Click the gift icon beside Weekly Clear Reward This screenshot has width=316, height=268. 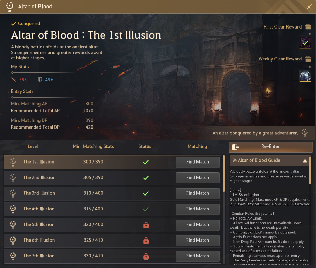[x=308, y=59]
